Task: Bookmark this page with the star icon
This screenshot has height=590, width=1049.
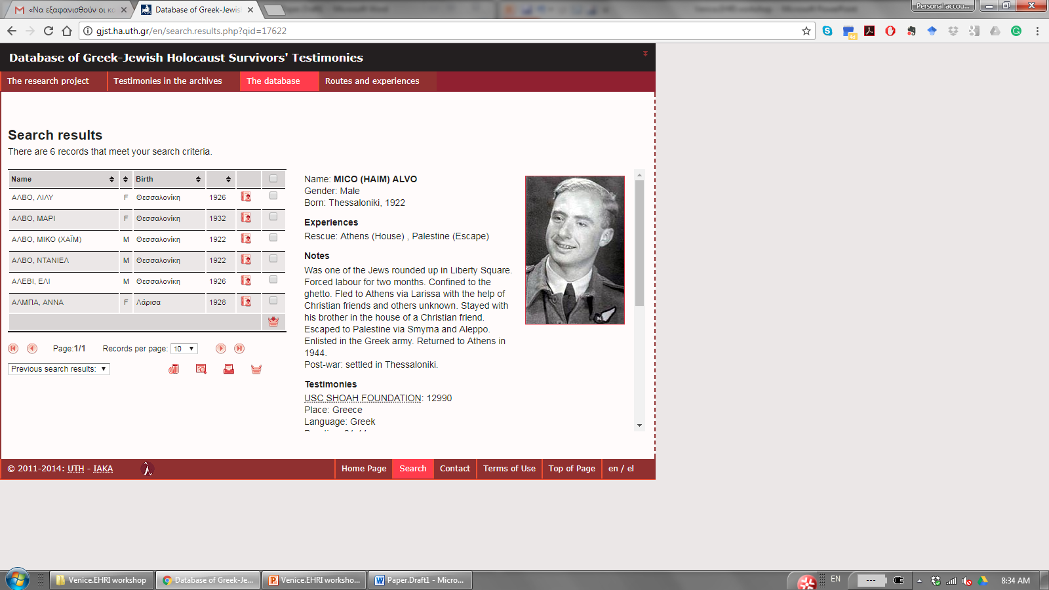Action: (806, 31)
